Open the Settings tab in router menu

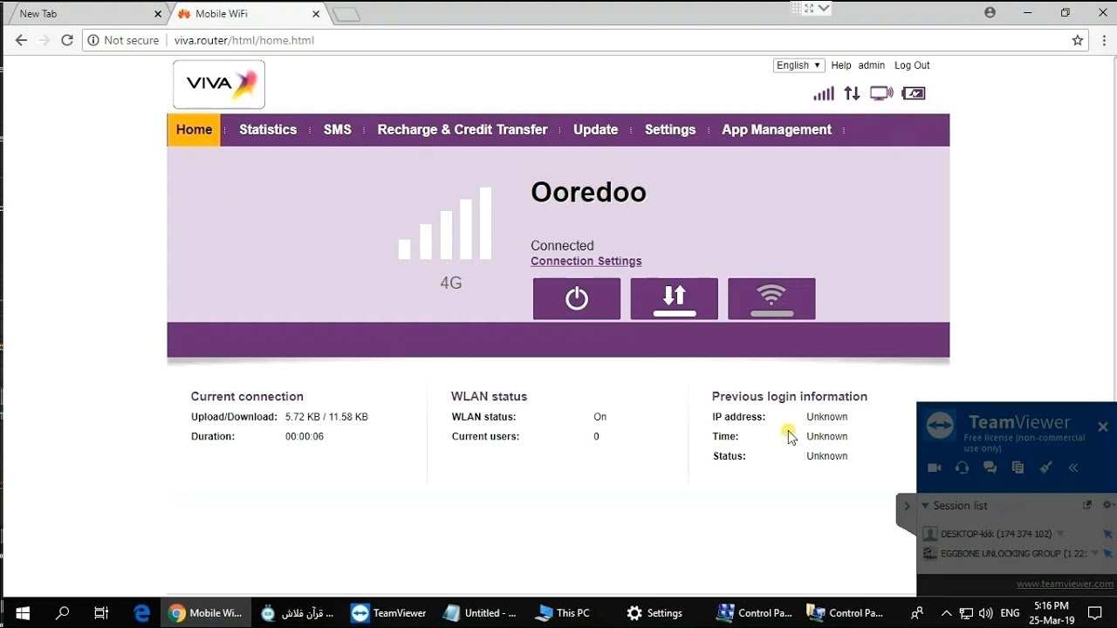(x=670, y=130)
